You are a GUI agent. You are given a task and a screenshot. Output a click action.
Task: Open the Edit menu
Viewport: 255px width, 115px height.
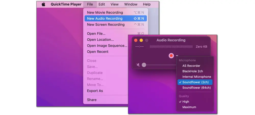pos(102,4)
